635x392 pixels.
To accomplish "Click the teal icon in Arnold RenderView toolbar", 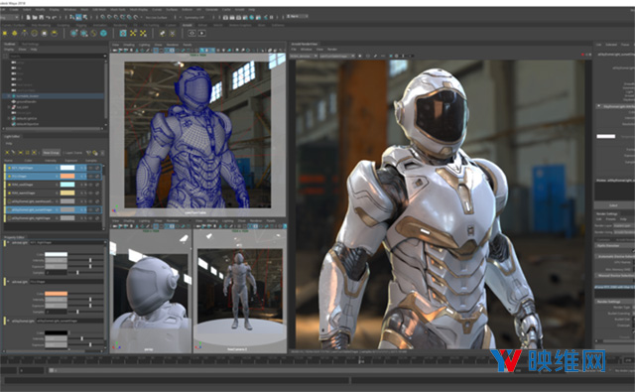I will coord(391,56).
